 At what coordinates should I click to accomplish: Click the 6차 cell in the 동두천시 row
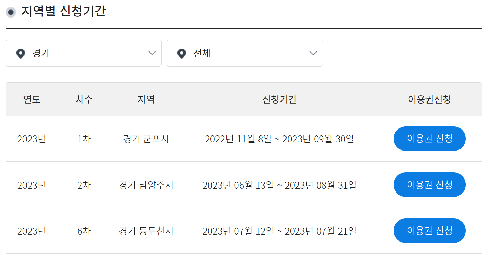(x=83, y=231)
